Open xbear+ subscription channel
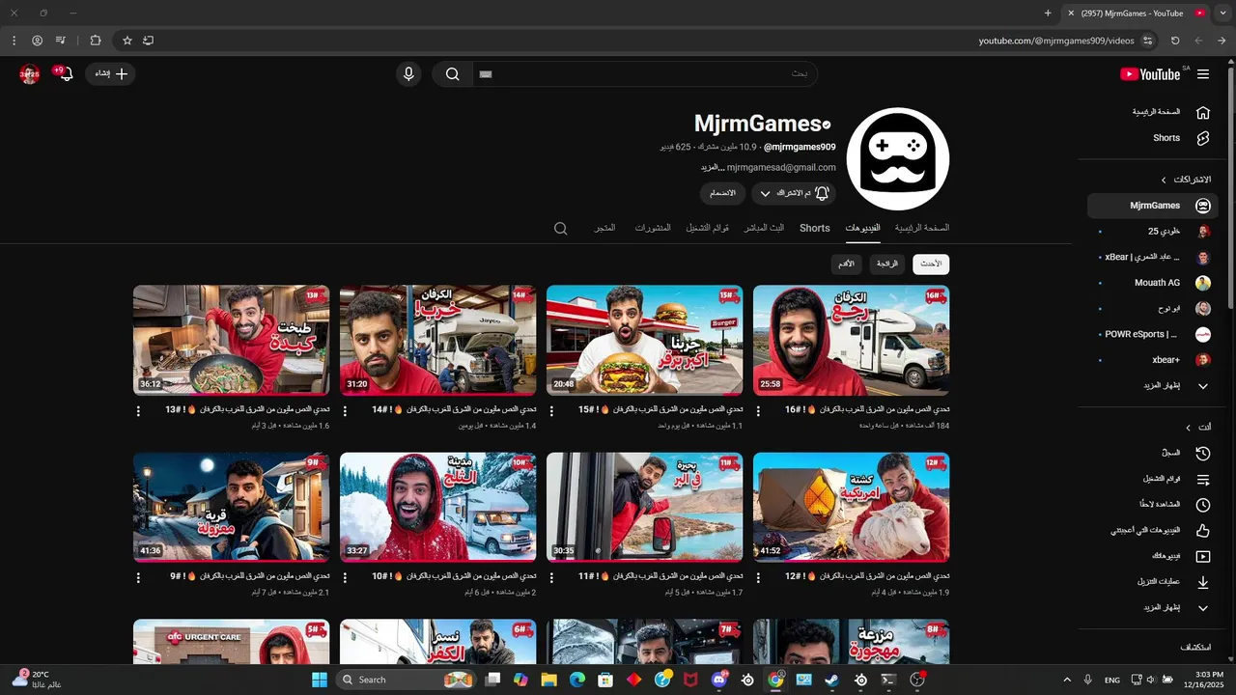 pyautogui.click(x=1153, y=359)
